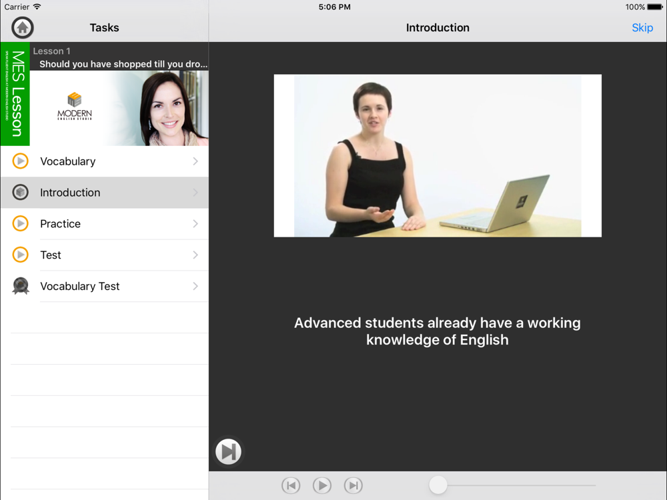The height and width of the screenshot is (500, 667).
Task: Play the introduction video
Action: (x=322, y=485)
